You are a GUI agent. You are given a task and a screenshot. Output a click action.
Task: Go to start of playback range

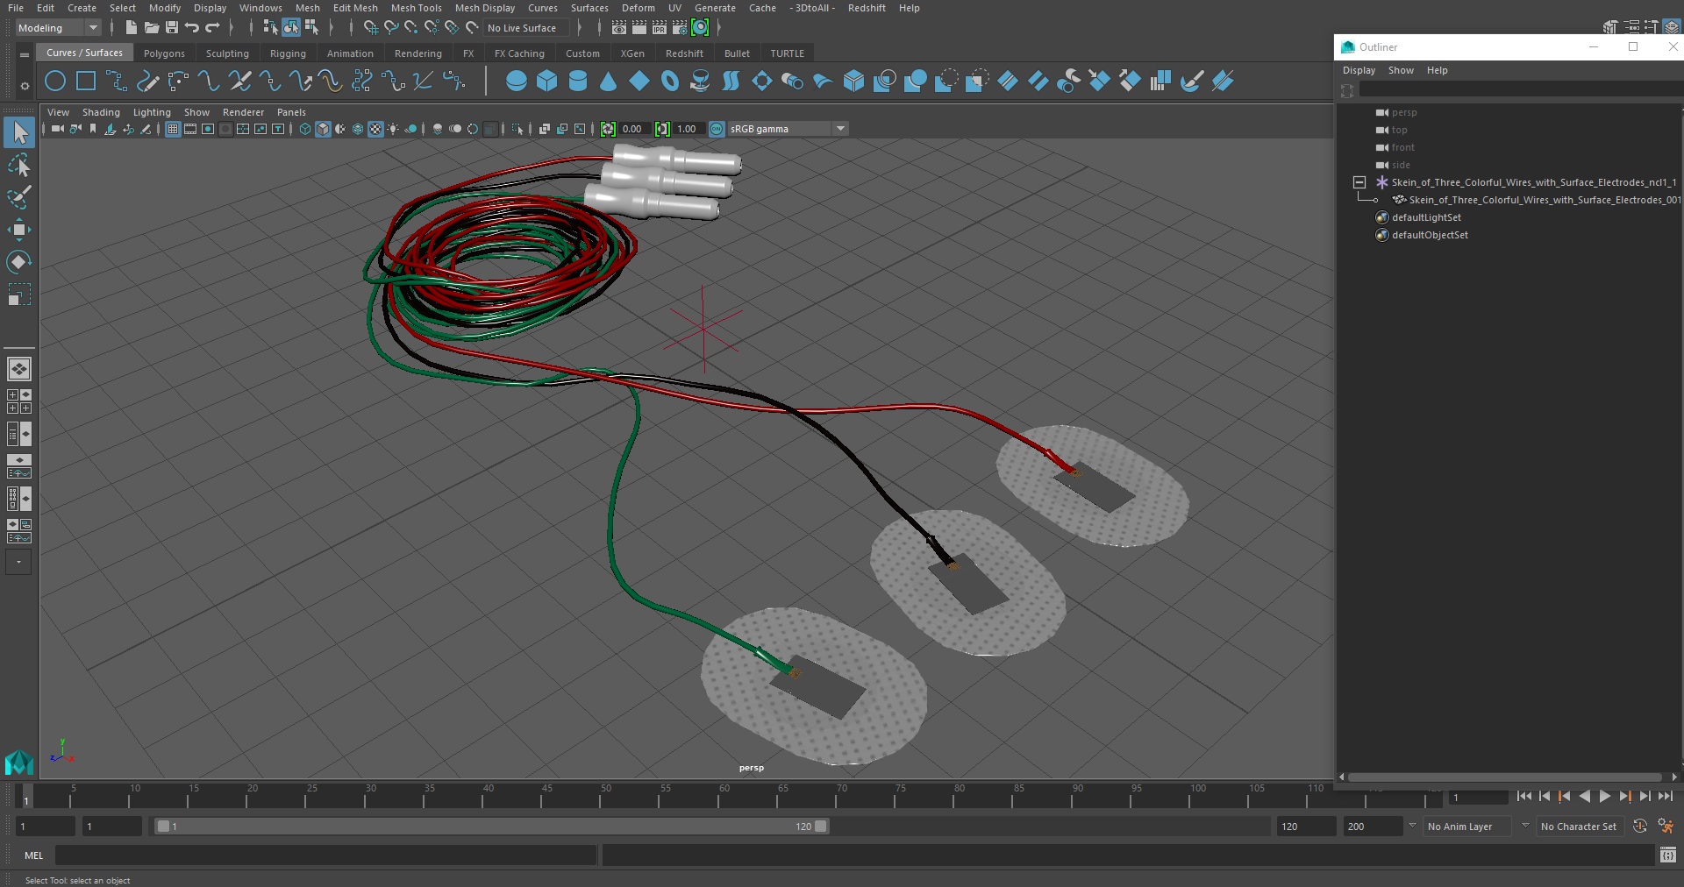click(x=1523, y=796)
